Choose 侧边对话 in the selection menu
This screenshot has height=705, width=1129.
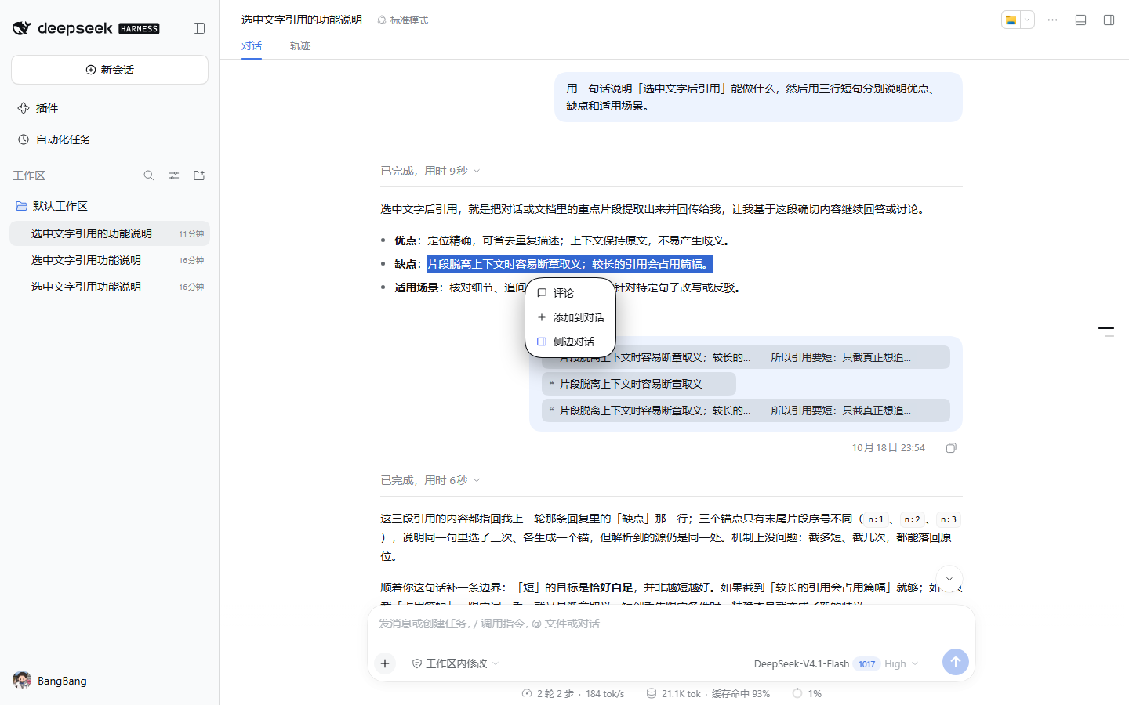(570, 342)
